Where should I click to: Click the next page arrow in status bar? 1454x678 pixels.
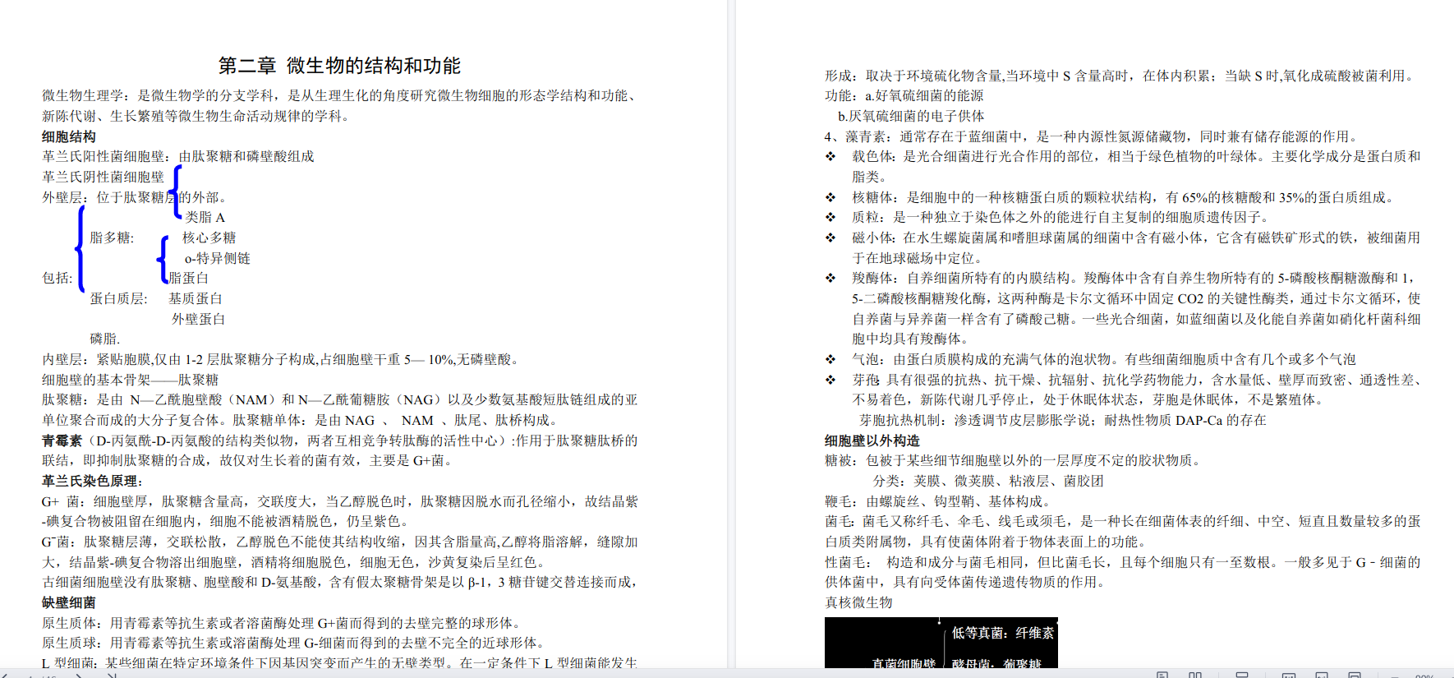pyautogui.click(x=80, y=675)
